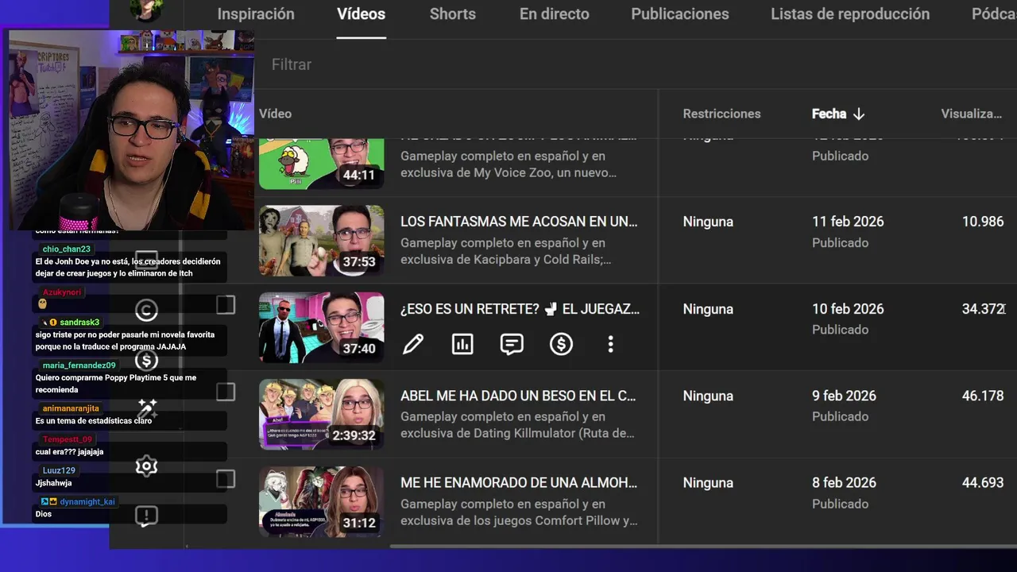Viewport: 1017px width, 572px height.
Task: Open comments icon for ¿ESO ES UN RETRETE? video
Action: click(512, 344)
